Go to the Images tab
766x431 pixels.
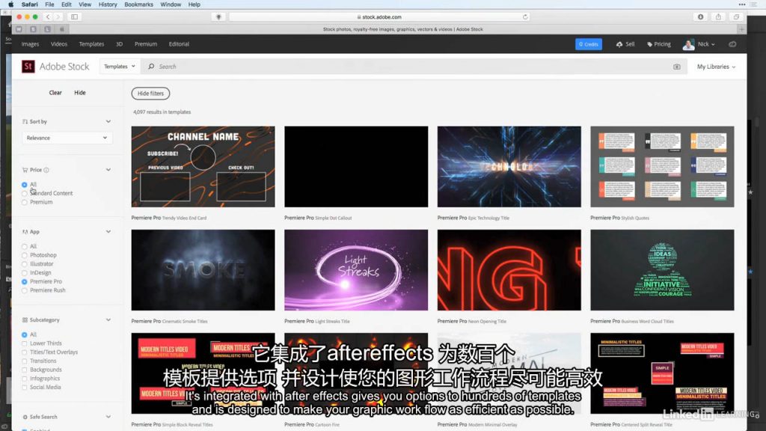pos(30,44)
